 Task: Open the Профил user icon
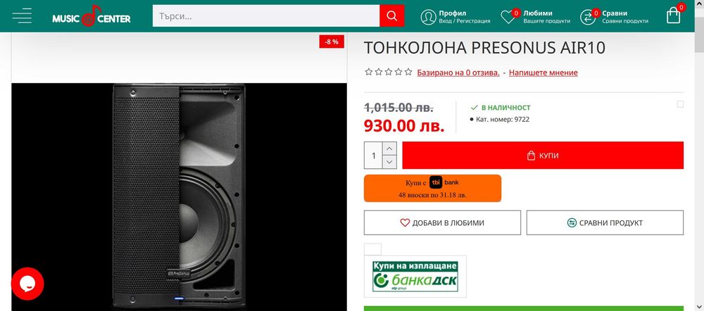pyautogui.click(x=428, y=17)
